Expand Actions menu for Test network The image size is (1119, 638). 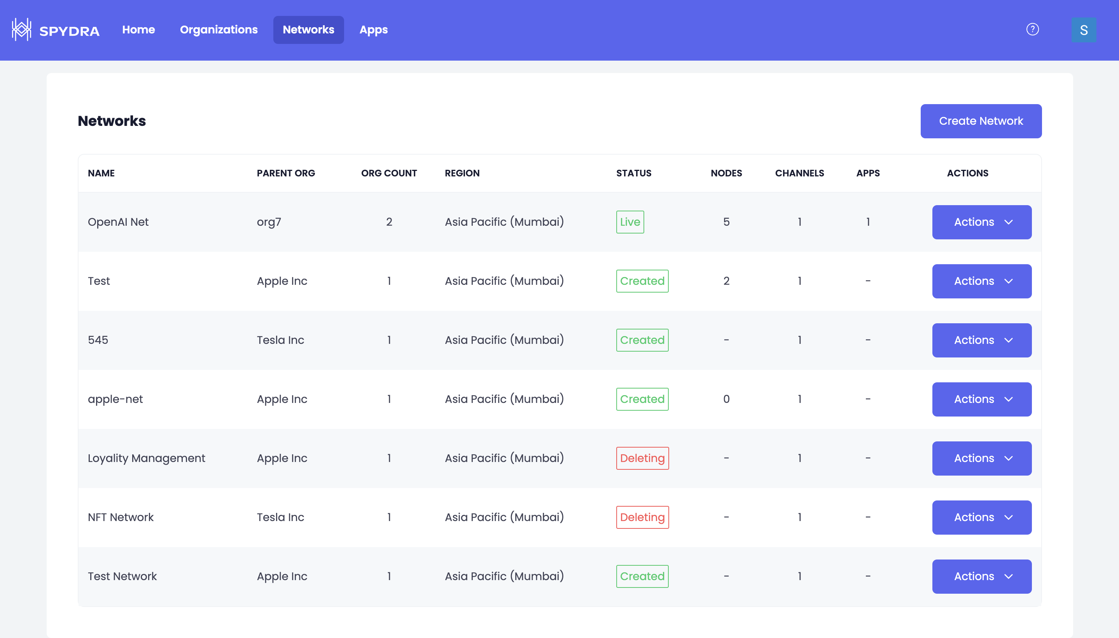pyautogui.click(x=981, y=281)
